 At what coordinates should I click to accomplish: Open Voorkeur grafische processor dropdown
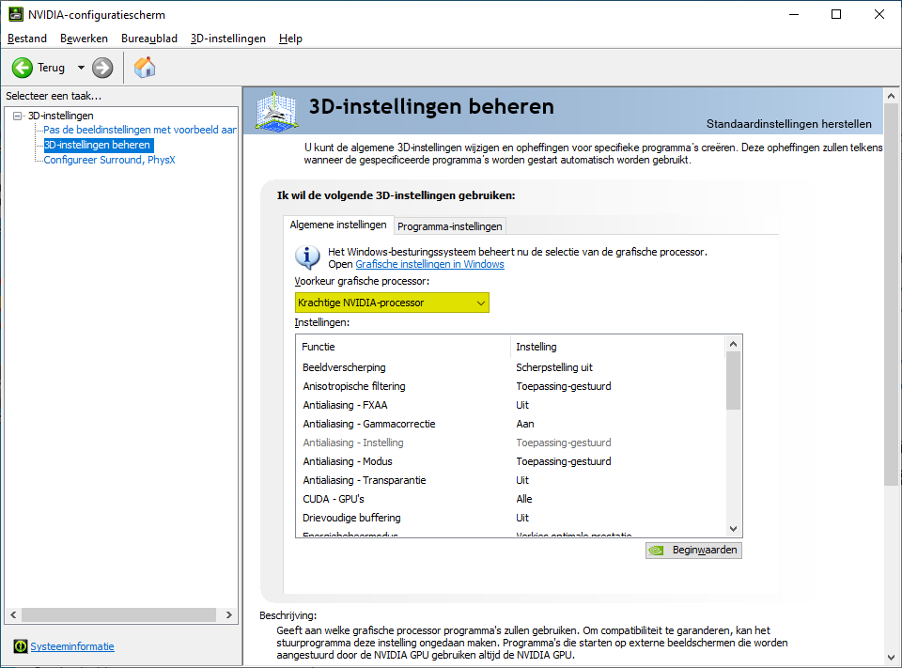tap(392, 303)
